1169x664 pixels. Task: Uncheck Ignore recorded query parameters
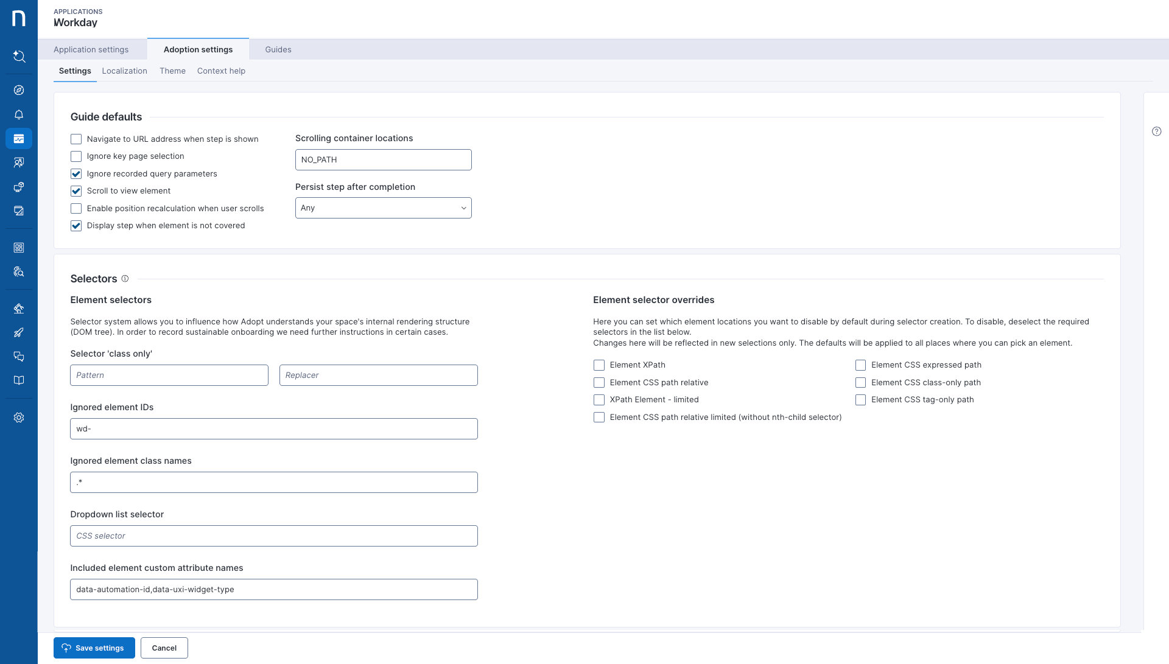point(76,174)
